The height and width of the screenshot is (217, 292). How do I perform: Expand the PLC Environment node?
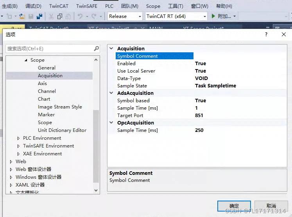18,138
